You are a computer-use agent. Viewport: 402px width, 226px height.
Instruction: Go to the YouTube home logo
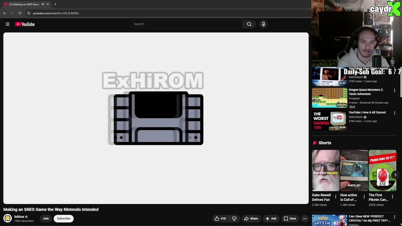(x=25, y=24)
